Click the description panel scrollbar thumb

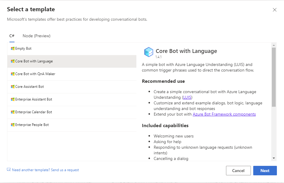274,77
